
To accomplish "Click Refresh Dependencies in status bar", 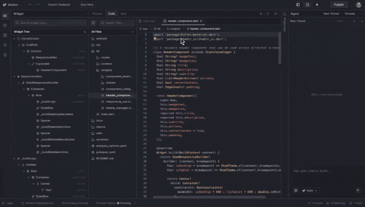I will [37, 203].
